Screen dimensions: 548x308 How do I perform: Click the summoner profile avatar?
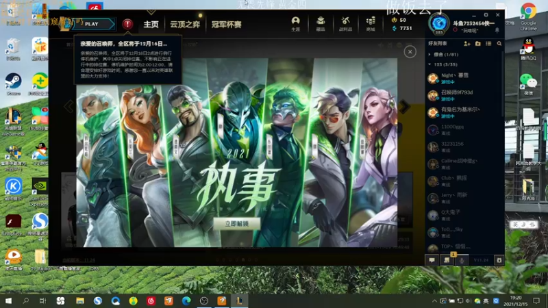pyautogui.click(x=439, y=24)
